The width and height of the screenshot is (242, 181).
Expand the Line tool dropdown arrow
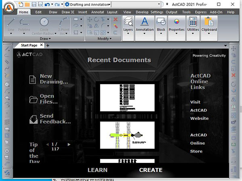[x=11, y=33]
